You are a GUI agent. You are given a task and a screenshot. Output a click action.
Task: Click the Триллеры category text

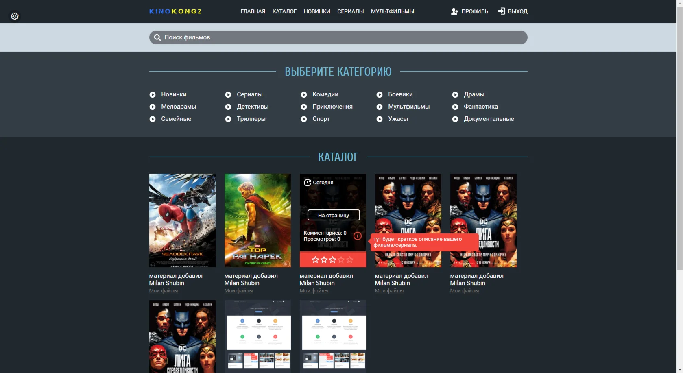point(251,119)
